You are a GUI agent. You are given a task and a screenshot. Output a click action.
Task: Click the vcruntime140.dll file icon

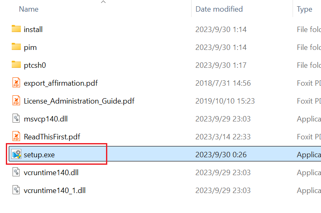16,172
